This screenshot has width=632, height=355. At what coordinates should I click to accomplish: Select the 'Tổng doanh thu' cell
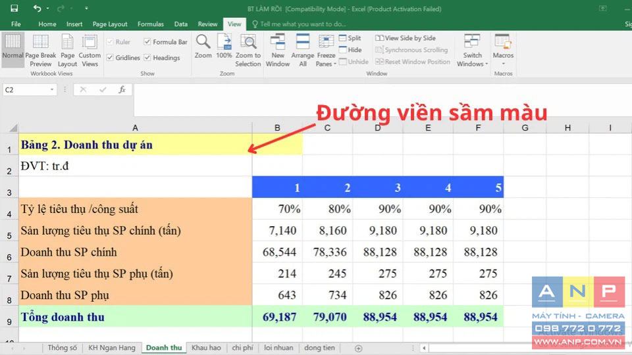[x=135, y=316]
